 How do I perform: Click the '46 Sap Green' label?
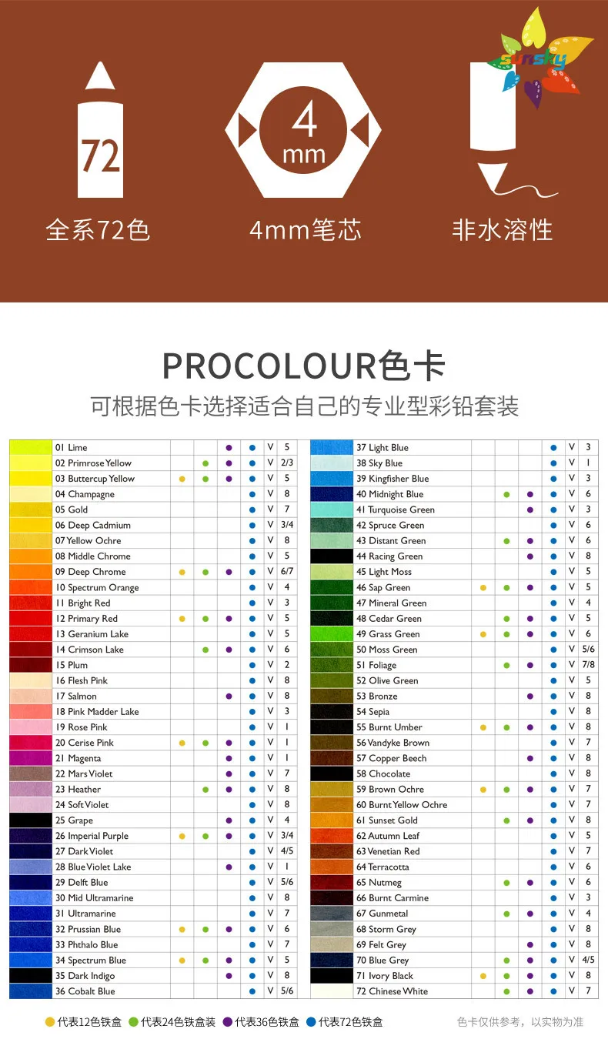pyautogui.click(x=383, y=587)
